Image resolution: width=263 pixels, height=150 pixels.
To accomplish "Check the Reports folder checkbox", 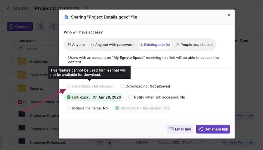I will point(10,88).
